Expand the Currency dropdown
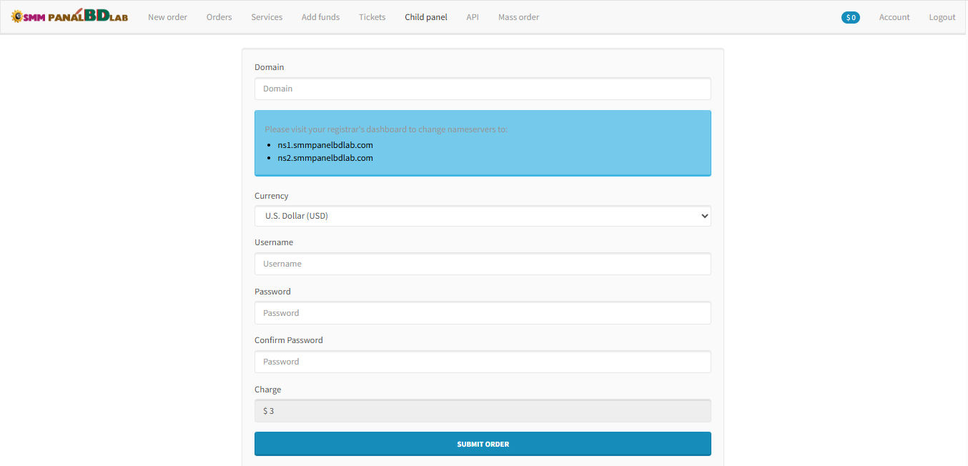The height and width of the screenshot is (466, 968). click(483, 216)
